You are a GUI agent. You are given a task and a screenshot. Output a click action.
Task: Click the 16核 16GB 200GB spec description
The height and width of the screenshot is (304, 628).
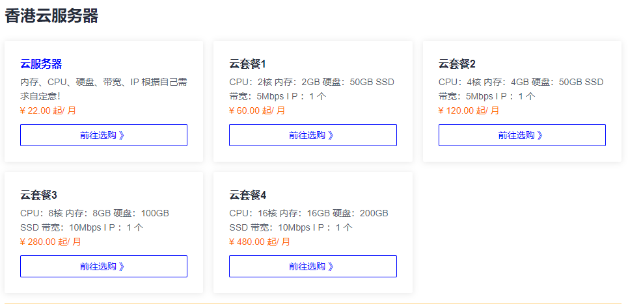click(308, 220)
